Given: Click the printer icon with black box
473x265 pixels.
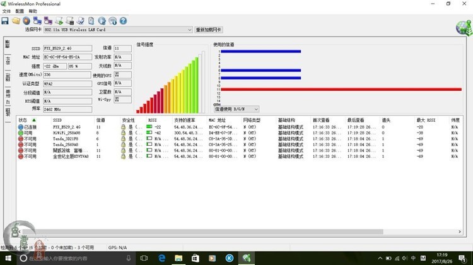Looking at the screenshot, I should click(x=69, y=21).
